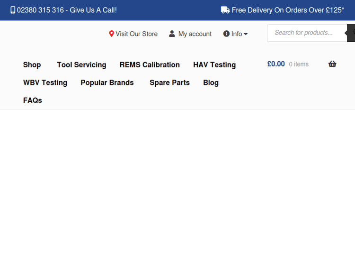Select WBV Testing in navigation

(45, 83)
